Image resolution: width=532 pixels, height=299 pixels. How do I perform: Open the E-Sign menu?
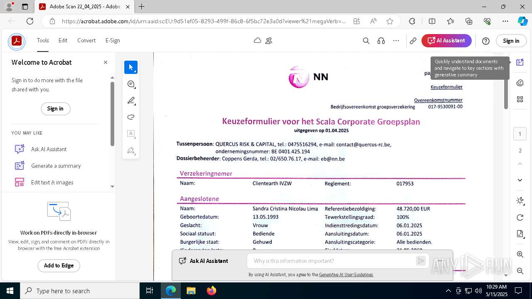(113, 40)
